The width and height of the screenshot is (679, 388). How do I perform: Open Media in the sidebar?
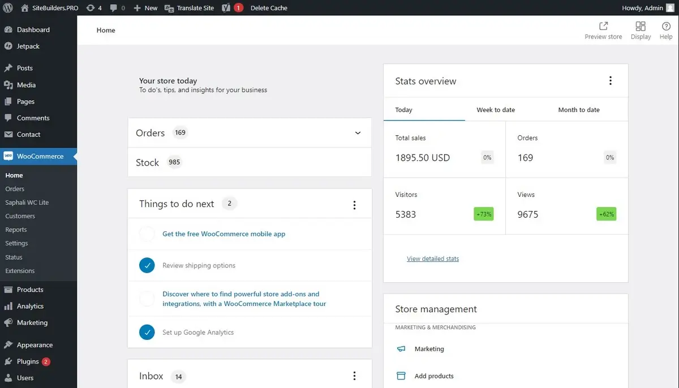(38, 85)
